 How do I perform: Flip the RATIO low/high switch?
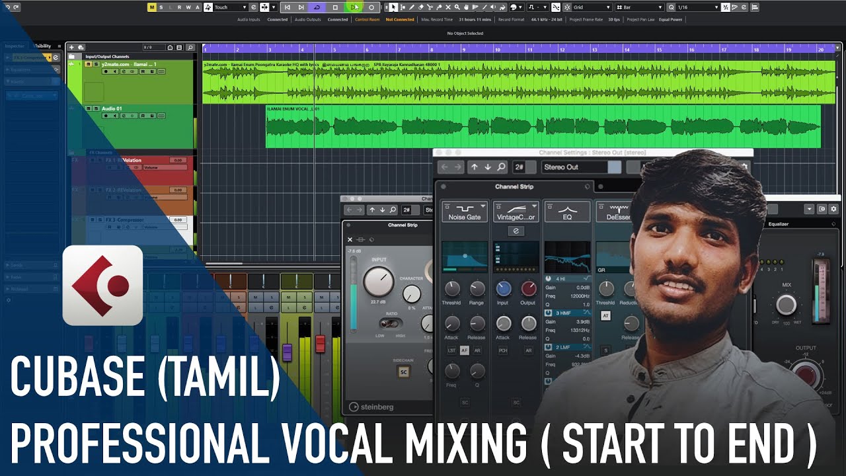click(x=391, y=323)
